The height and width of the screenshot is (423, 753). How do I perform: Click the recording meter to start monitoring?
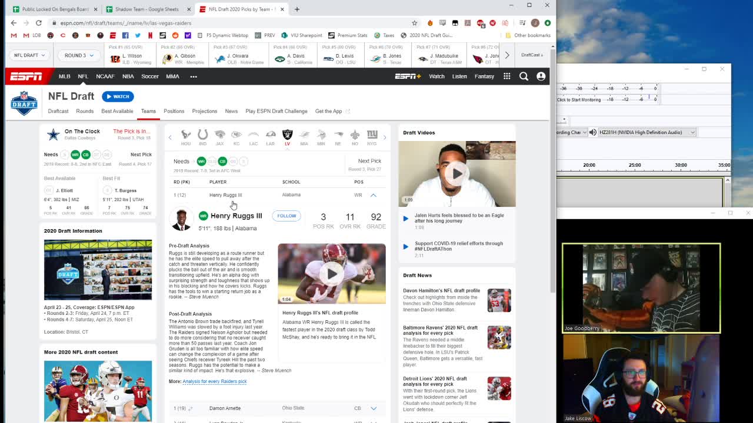pos(607,99)
